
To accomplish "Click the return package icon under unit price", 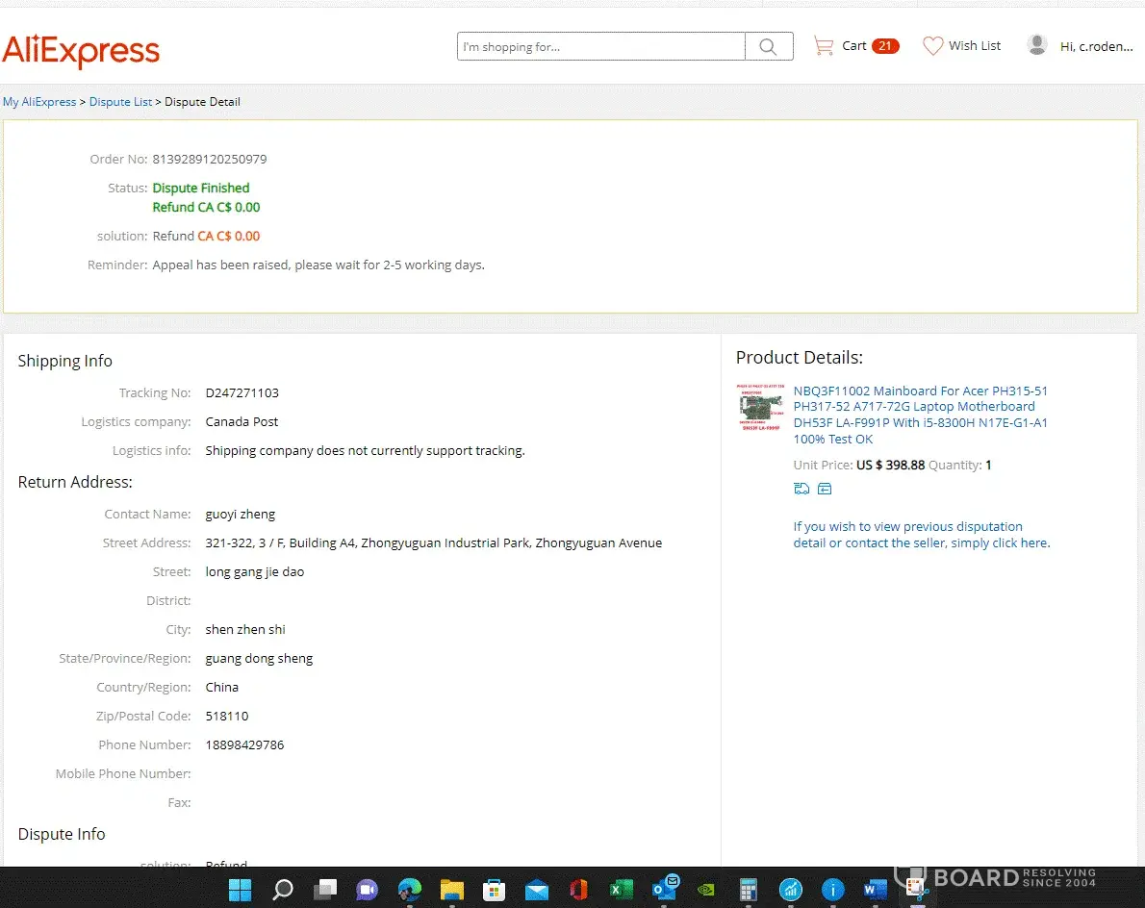I will tap(825, 489).
